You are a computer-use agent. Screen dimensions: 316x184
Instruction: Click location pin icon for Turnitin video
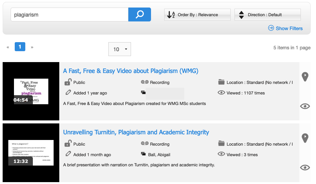(x=305, y=138)
